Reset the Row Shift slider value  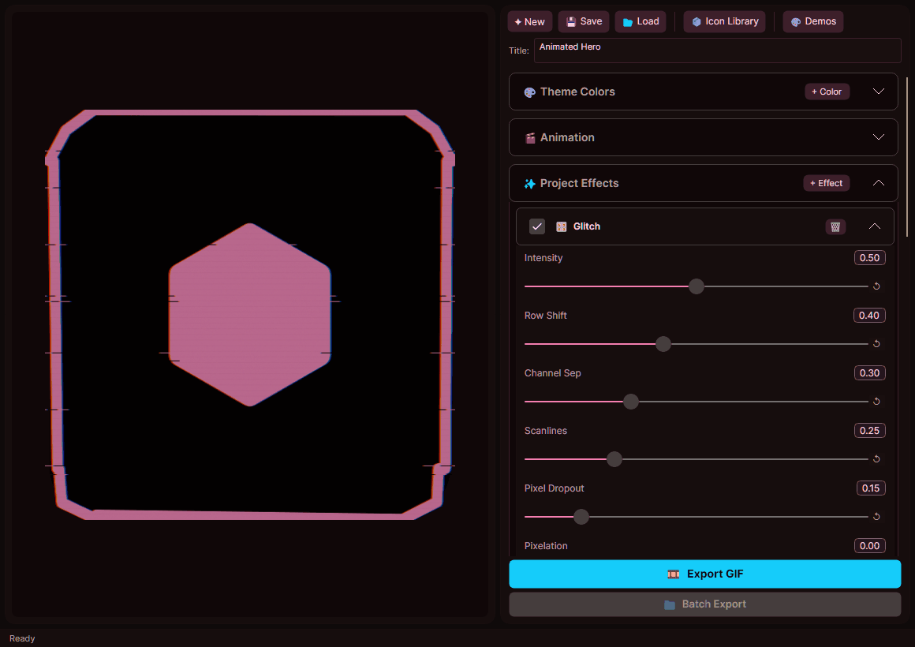click(876, 344)
